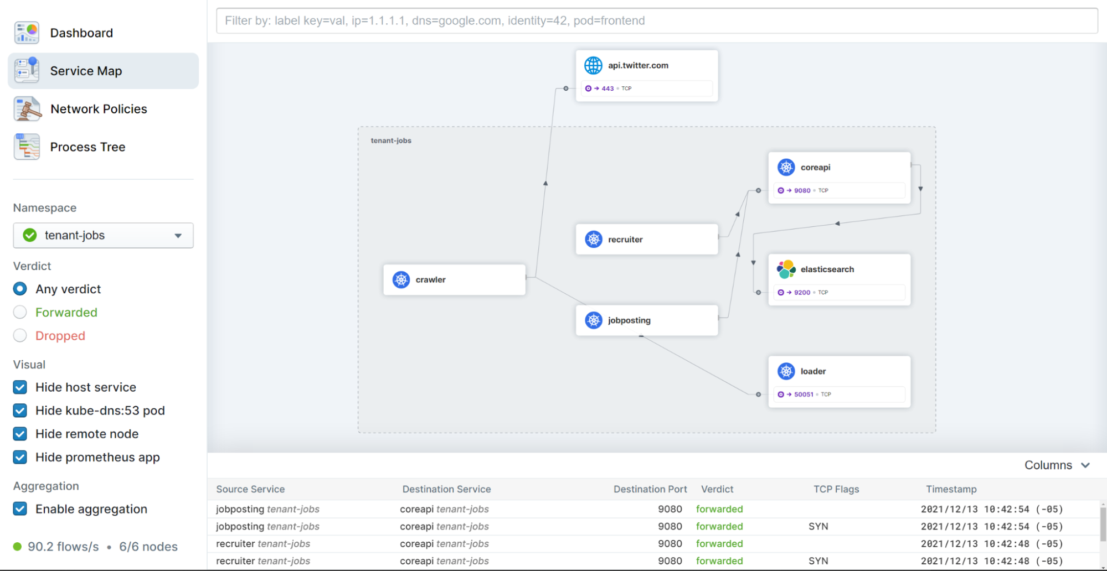Select the Forwarded verdict radio button
The width and height of the screenshot is (1107, 571).
(20, 313)
